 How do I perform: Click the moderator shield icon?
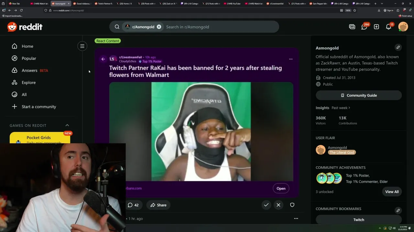(x=292, y=205)
